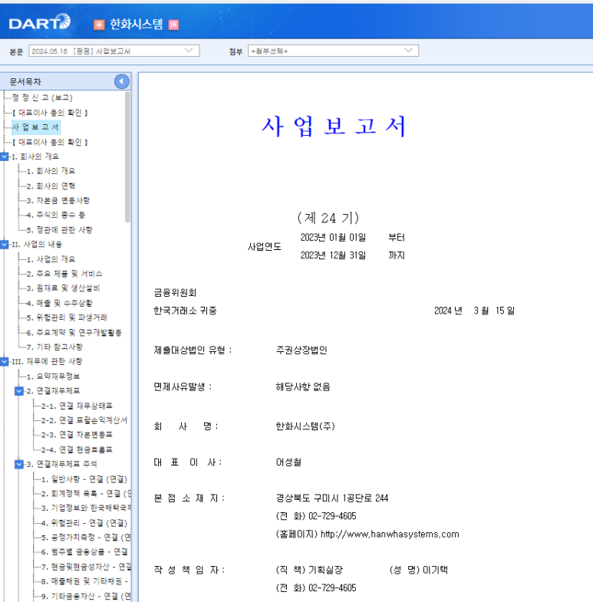Select 사 업 보 고 서 in contents
This screenshot has width=593, height=602.
point(36,127)
